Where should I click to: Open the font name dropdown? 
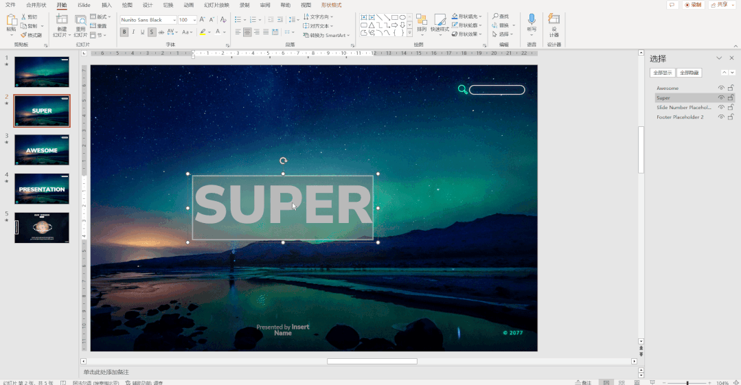[x=174, y=20]
